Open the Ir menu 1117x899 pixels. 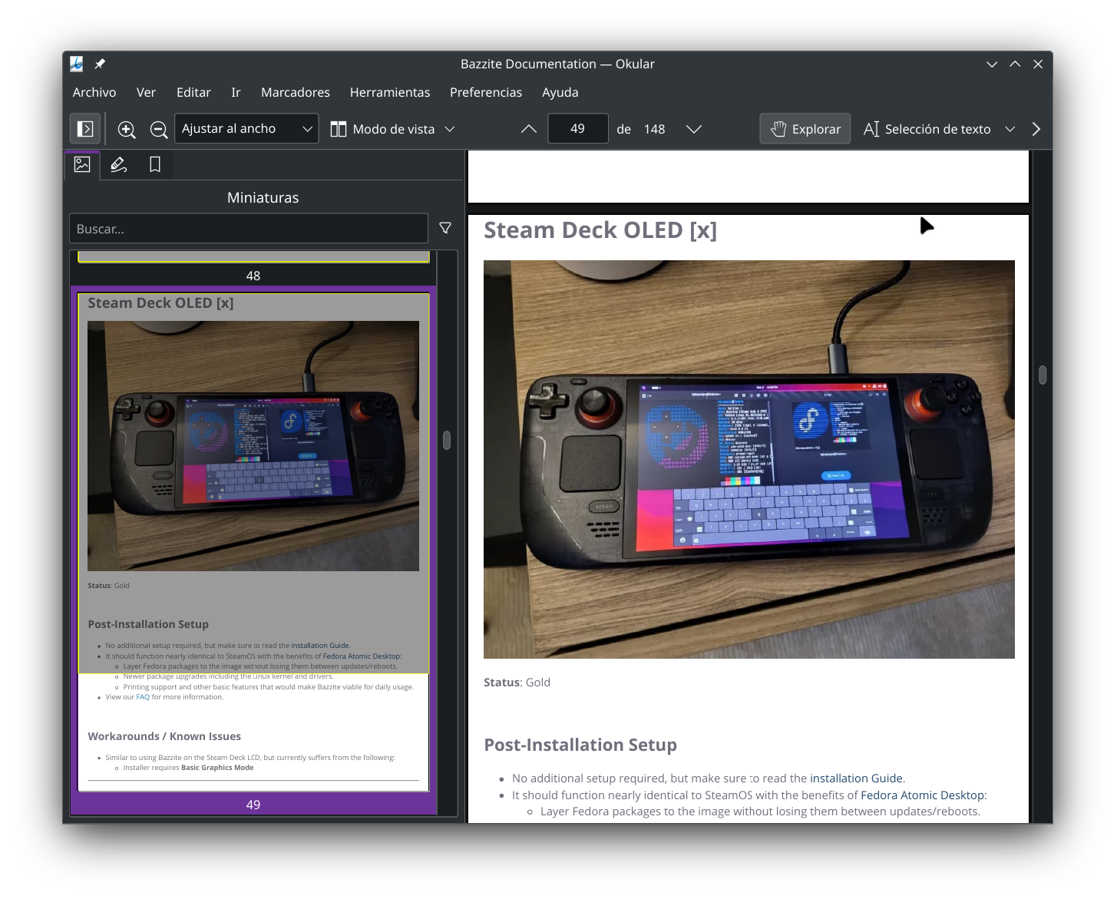pyautogui.click(x=236, y=92)
